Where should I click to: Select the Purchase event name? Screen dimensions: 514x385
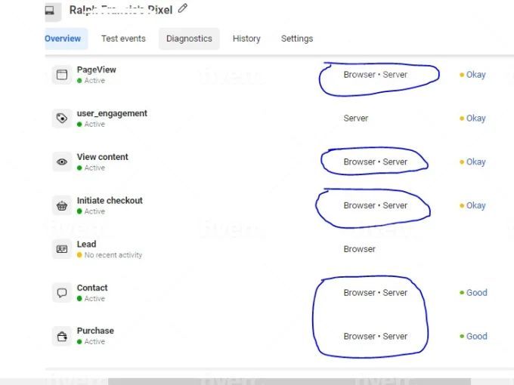95,331
